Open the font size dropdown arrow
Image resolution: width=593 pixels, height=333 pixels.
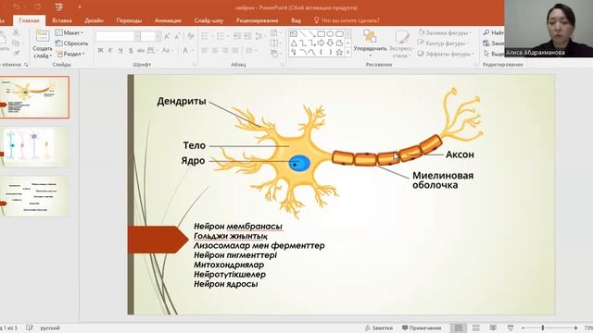pyautogui.click(x=158, y=36)
